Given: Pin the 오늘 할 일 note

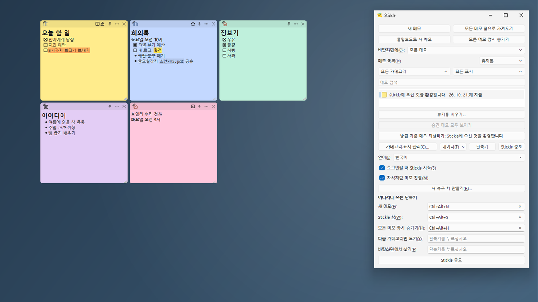Looking at the screenshot, I should pyautogui.click(x=110, y=24).
